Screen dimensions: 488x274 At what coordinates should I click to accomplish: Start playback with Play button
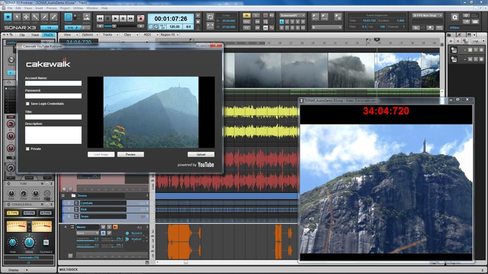115,19
